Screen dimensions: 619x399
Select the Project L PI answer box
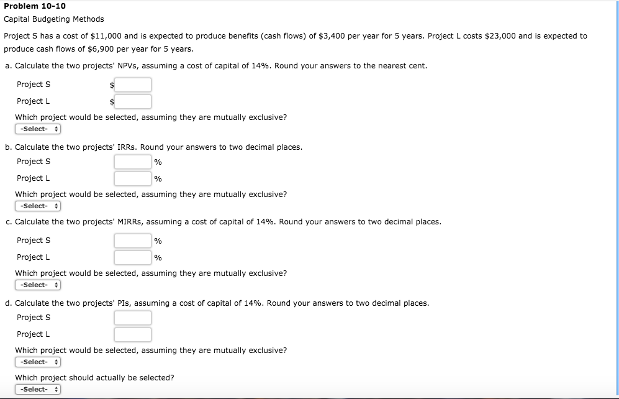132,334
